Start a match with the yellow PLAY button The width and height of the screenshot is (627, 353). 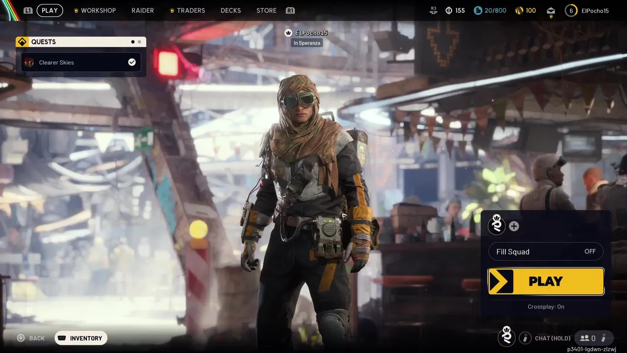point(546,281)
